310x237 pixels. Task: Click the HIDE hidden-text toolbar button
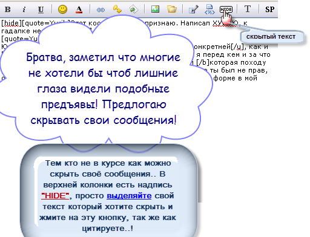[226, 9]
